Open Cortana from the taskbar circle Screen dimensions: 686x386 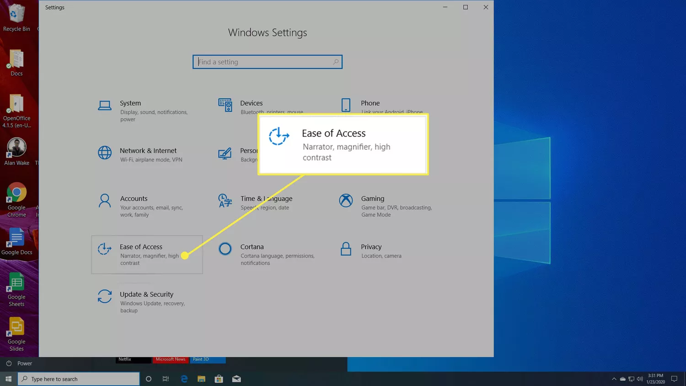click(x=148, y=379)
